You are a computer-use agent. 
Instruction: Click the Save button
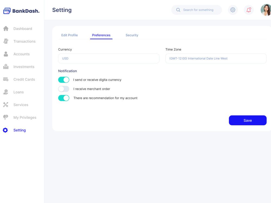248,120
